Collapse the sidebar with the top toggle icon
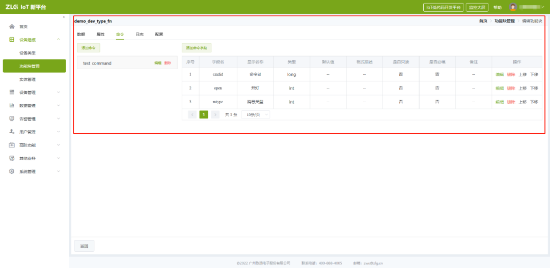Image resolution: width=550 pixels, height=268 pixels. (x=64, y=17)
